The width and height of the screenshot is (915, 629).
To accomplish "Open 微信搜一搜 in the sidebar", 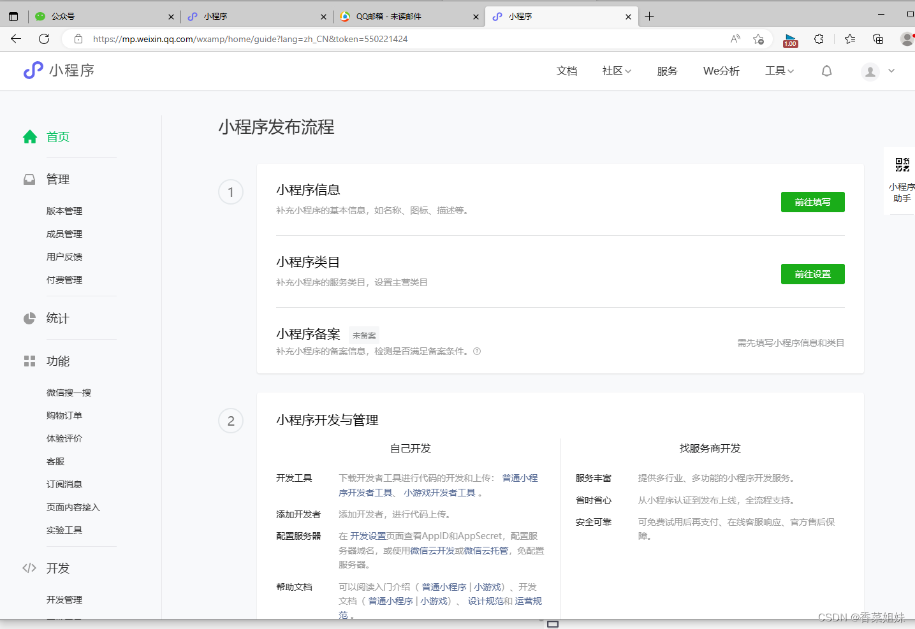I will tap(69, 393).
